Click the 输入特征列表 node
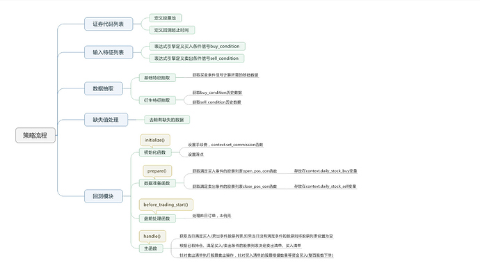Viewport: 480px width, 270px height. tap(109, 52)
